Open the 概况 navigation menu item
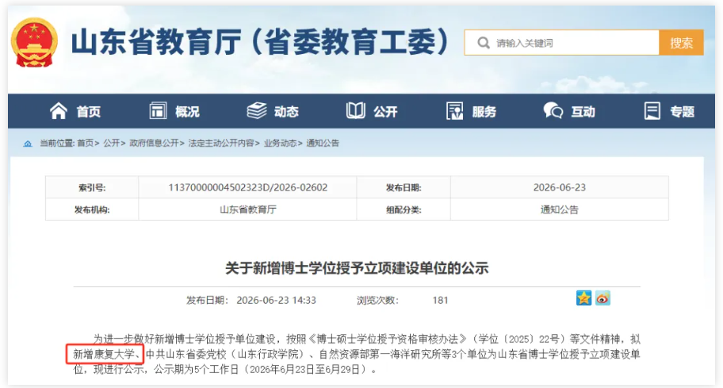The height and width of the screenshot is (388, 723). (187, 112)
